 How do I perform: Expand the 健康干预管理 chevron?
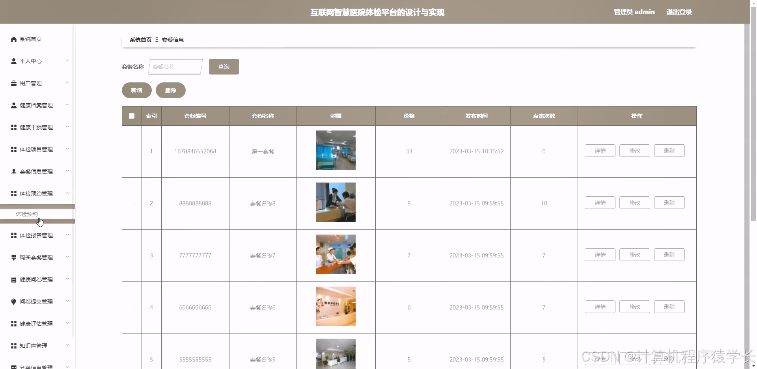67,127
